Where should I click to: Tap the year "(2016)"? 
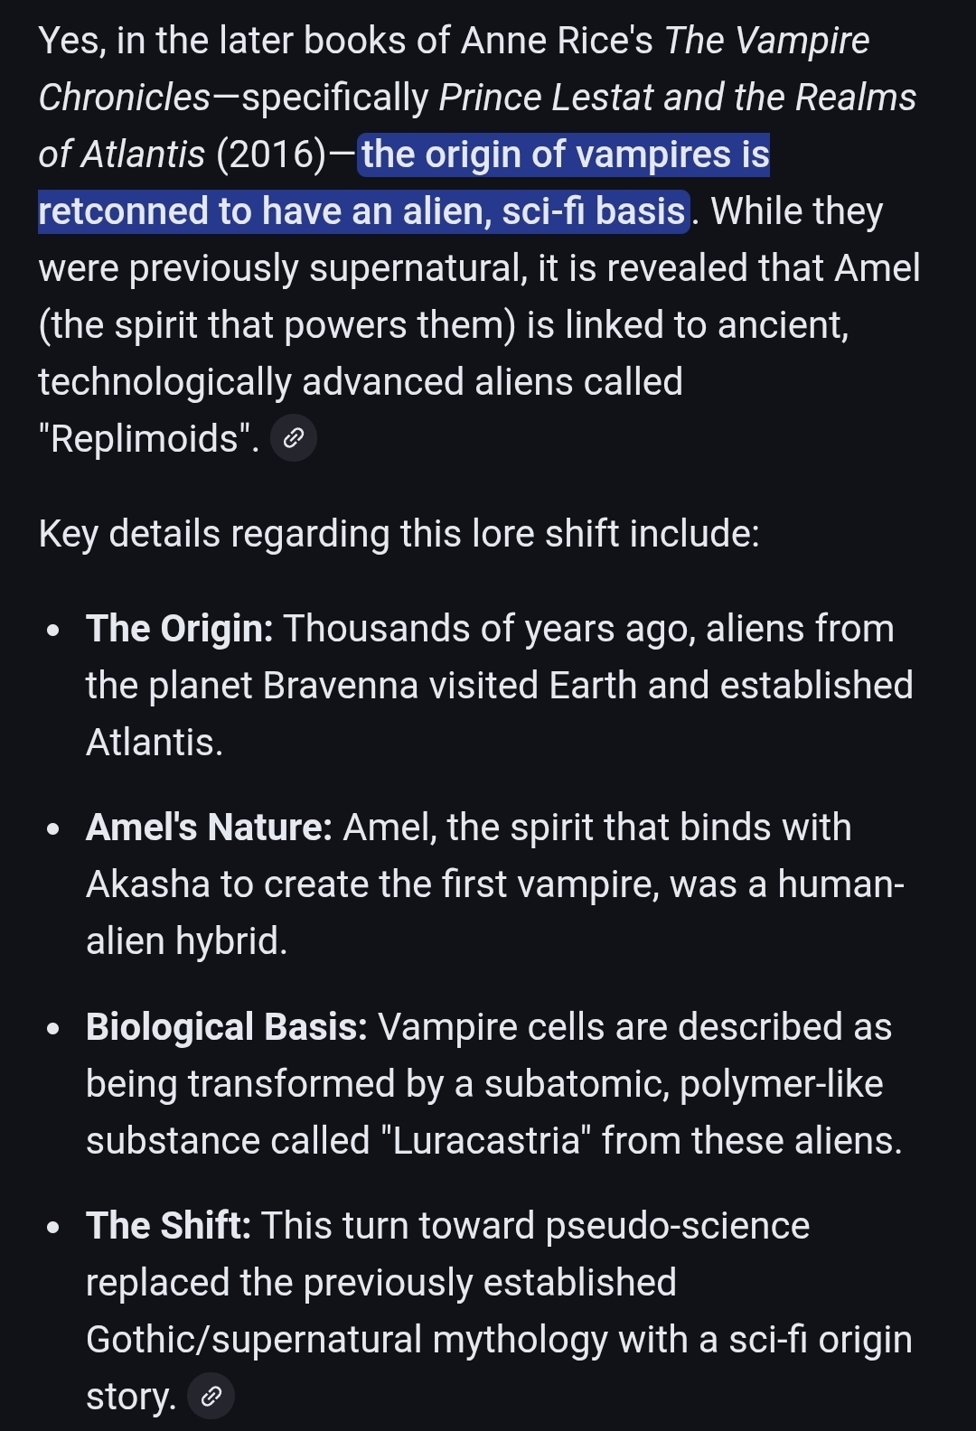coord(270,154)
